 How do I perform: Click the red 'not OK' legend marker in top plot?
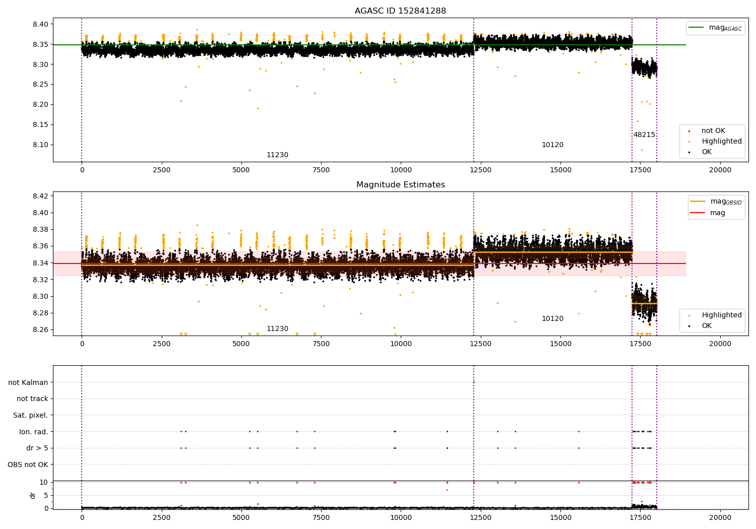click(x=689, y=131)
